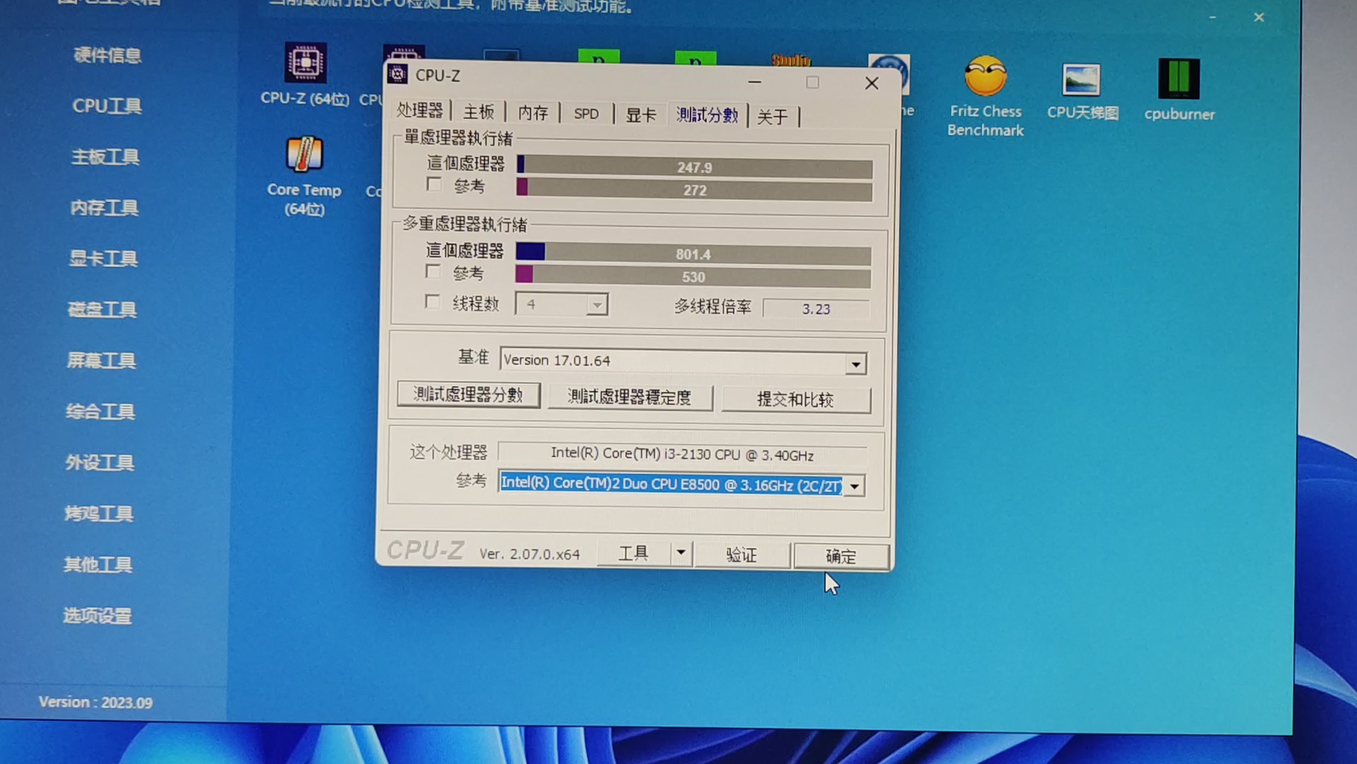Open 内存工具 in the sidebar
The width and height of the screenshot is (1357, 764).
click(104, 208)
